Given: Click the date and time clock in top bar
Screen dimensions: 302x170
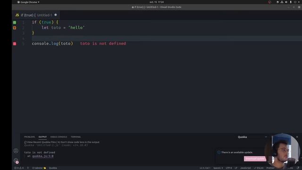Looking at the screenshot, I should pos(157,2).
